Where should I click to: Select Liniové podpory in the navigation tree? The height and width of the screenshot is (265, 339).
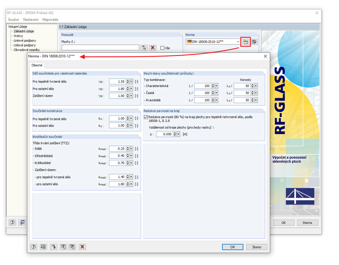coord(25,41)
